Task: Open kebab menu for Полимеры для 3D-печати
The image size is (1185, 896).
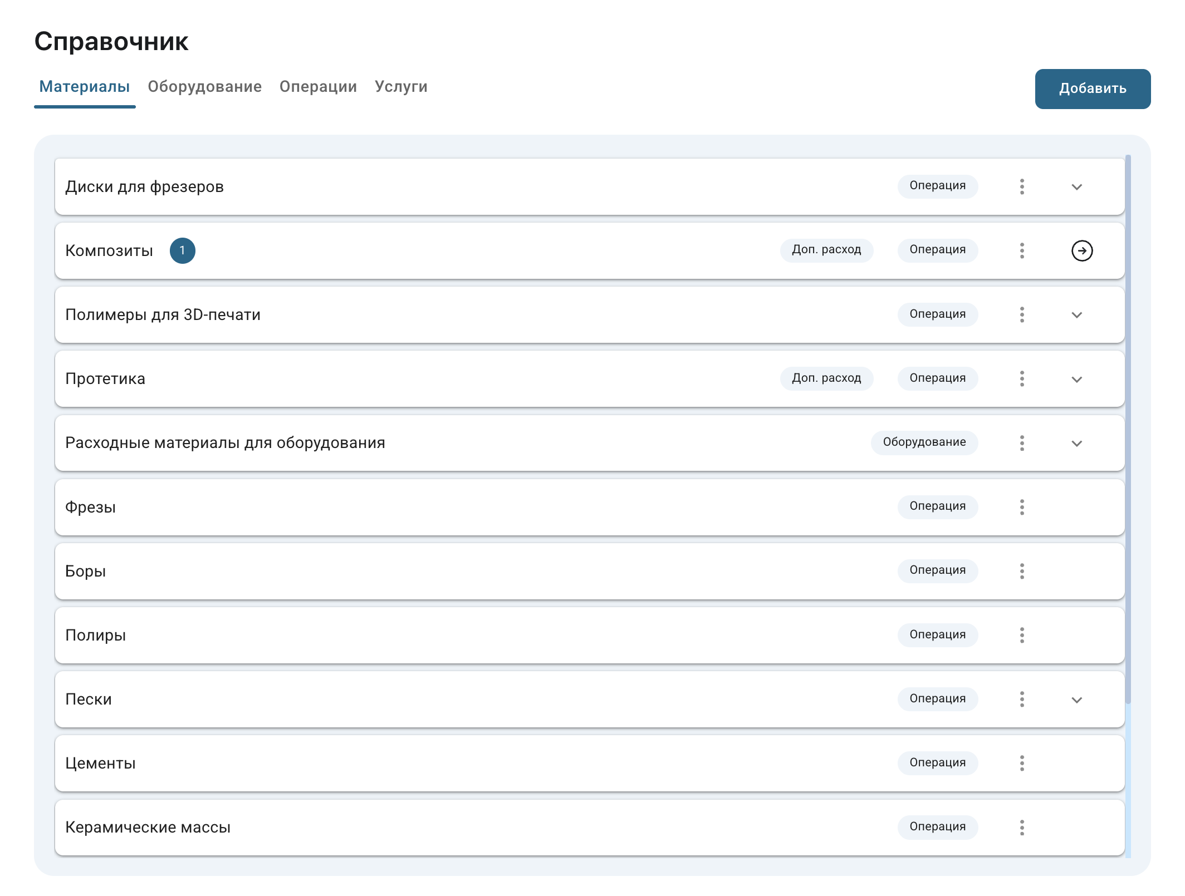Action: tap(1022, 314)
